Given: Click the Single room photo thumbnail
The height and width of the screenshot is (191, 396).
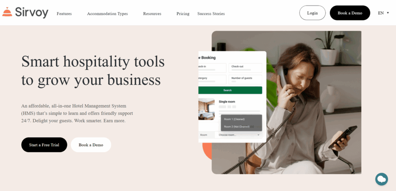Looking at the screenshot, I should (x=207, y=109).
